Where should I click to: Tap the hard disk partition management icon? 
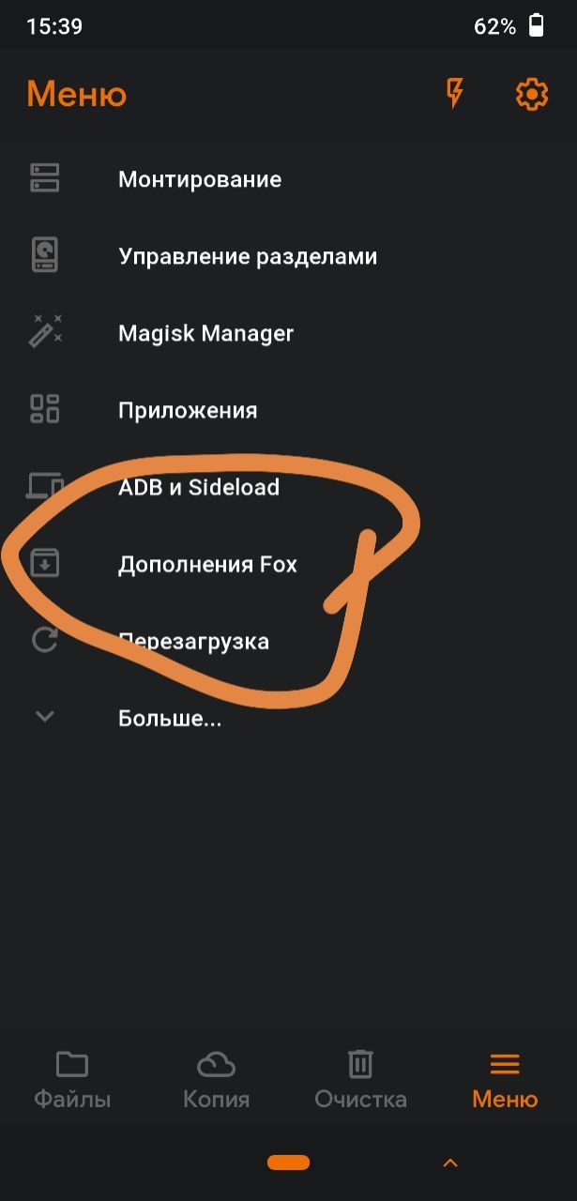[x=45, y=255]
